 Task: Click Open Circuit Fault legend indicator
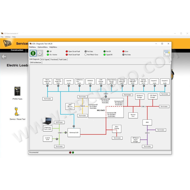[x=67, y=51]
